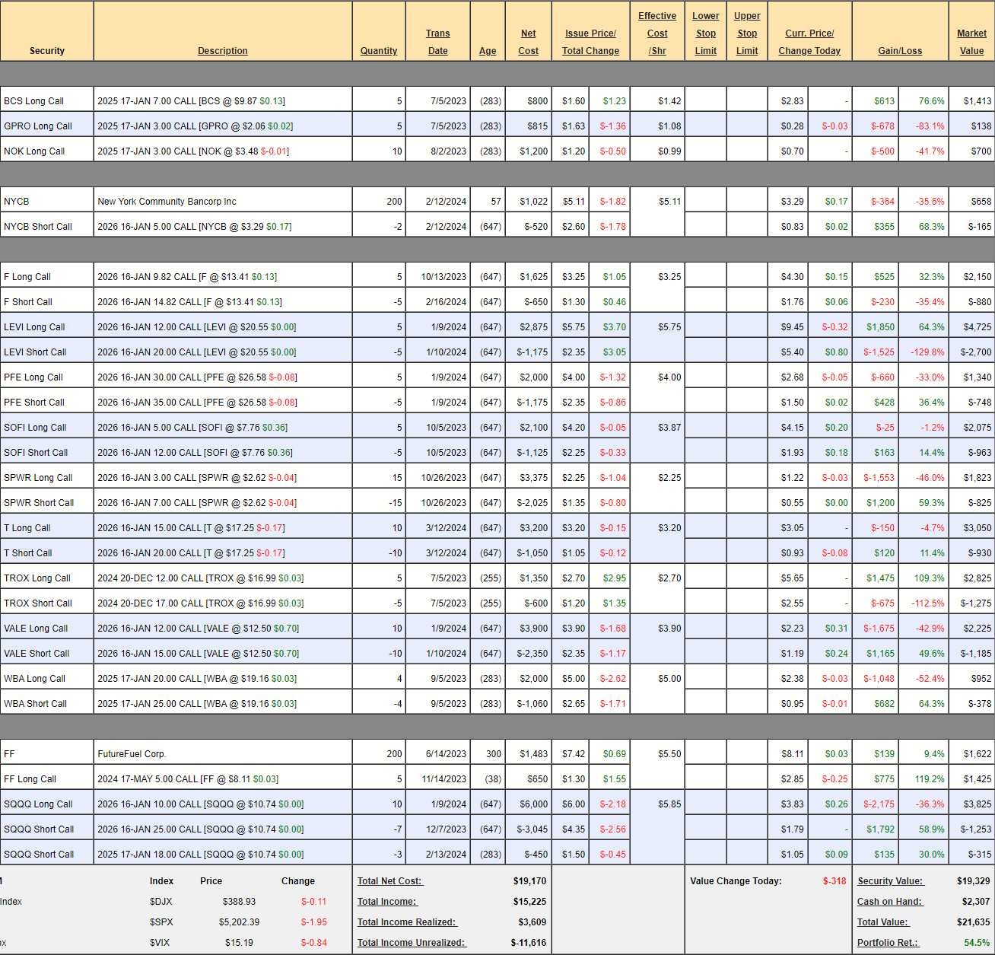Screen dimensions: 995x955
Task: Click the Curr. Price/Change Today header
Action: tap(809, 42)
